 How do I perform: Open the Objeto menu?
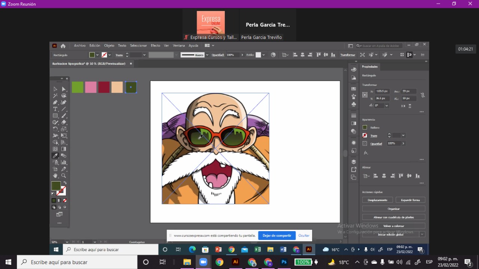pos(109,46)
